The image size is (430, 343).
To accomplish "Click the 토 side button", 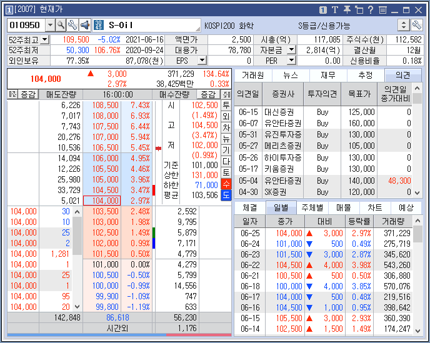I will pyautogui.click(x=226, y=172).
